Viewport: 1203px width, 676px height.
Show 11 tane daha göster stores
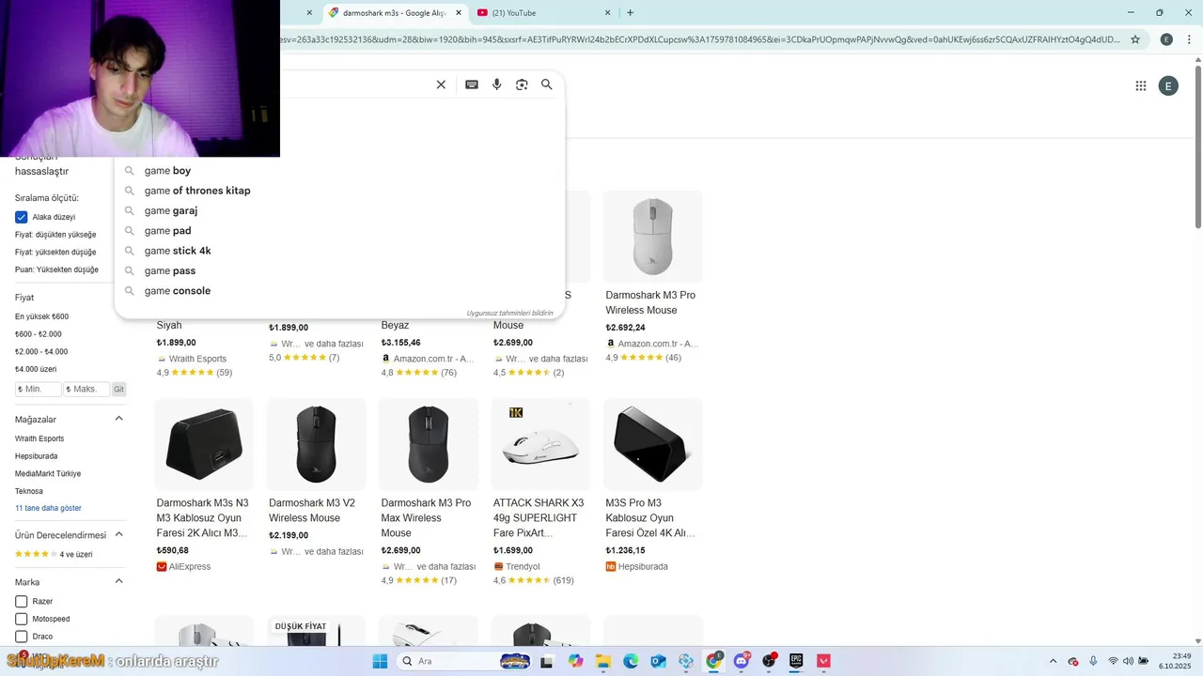48,508
